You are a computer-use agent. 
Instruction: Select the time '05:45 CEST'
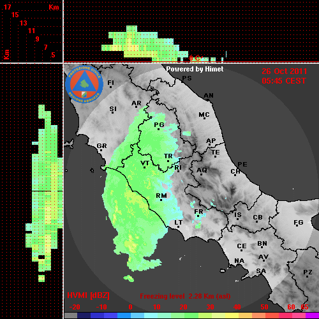(x=284, y=81)
